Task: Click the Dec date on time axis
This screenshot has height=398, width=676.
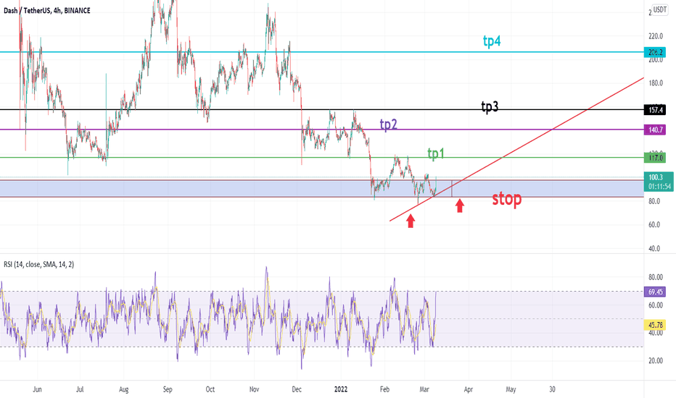Action: pos(297,389)
